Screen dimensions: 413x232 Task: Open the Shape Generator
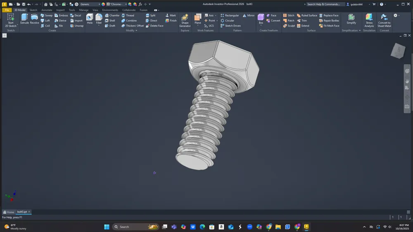coord(185,20)
